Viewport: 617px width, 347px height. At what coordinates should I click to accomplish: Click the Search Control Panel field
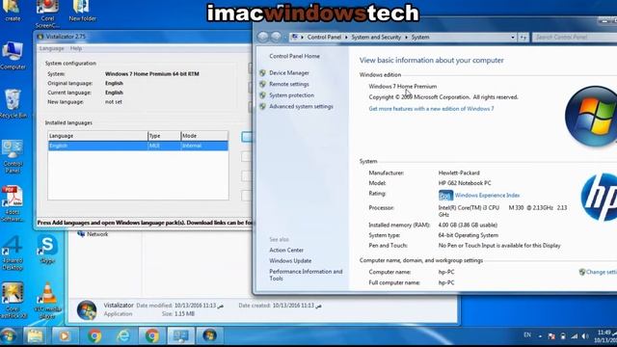[x=575, y=37]
